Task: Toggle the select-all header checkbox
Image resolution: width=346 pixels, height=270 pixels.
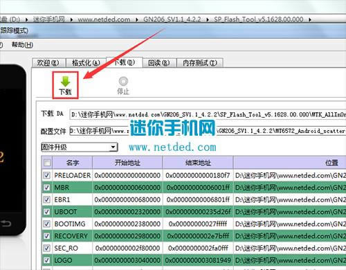Action: (x=47, y=163)
